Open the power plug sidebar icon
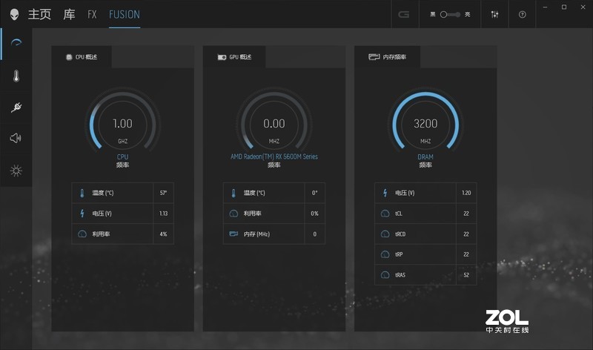Image resolution: width=593 pixels, height=350 pixels. [x=16, y=108]
